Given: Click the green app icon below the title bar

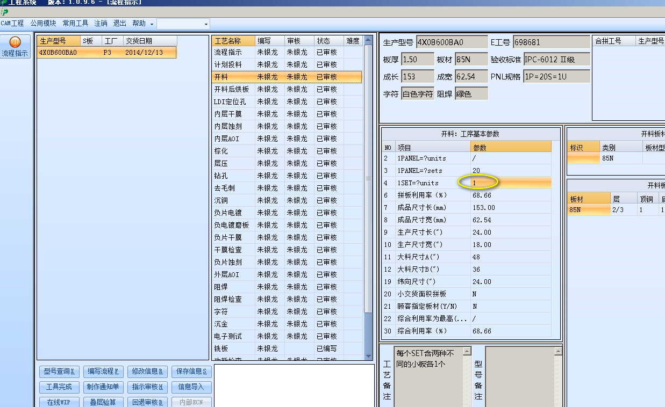Looking at the screenshot, I should [5, 12].
